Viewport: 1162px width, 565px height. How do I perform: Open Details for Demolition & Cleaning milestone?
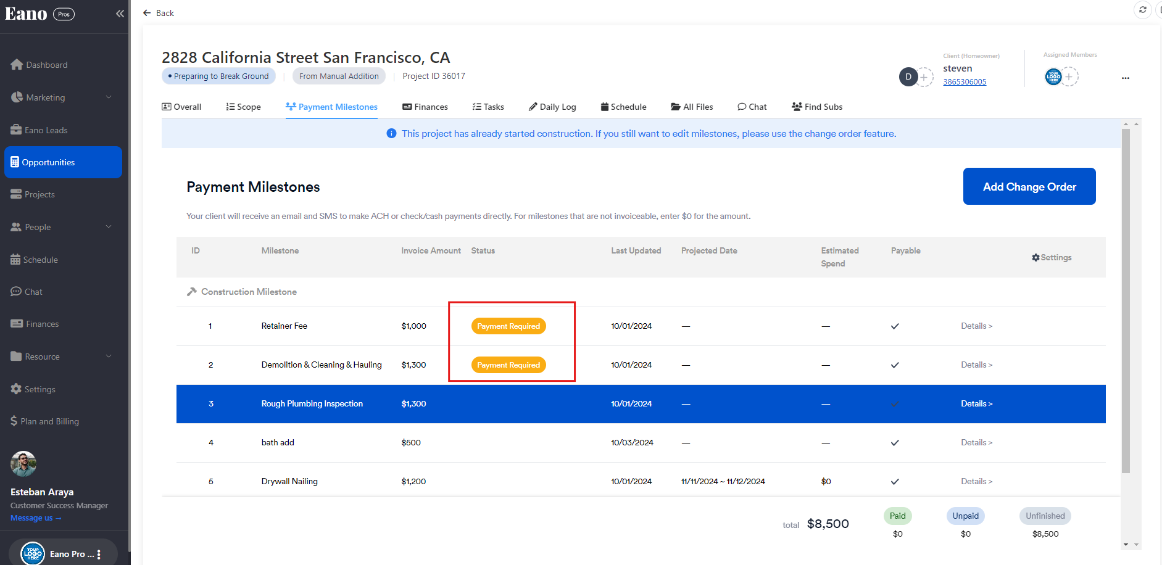click(x=976, y=365)
